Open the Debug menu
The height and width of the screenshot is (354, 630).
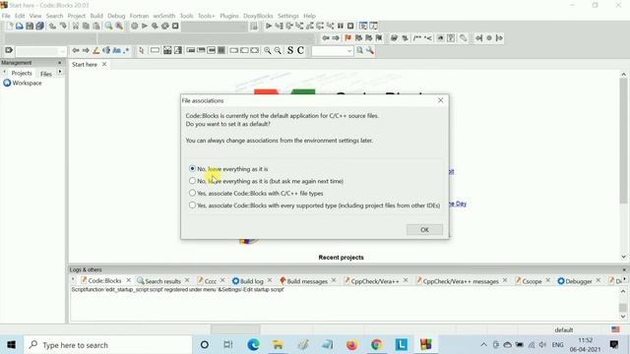[x=116, y=16]
